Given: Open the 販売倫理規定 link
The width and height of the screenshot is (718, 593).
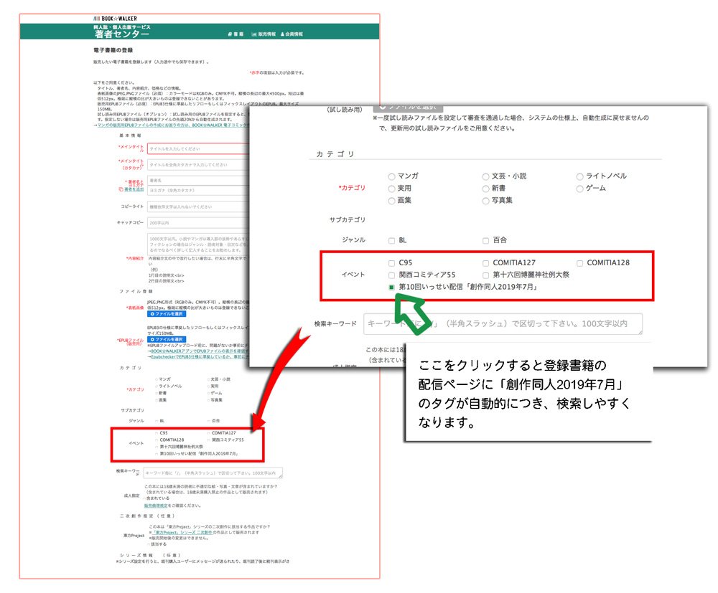Looking at the screenshot, I should pos(156,506).
